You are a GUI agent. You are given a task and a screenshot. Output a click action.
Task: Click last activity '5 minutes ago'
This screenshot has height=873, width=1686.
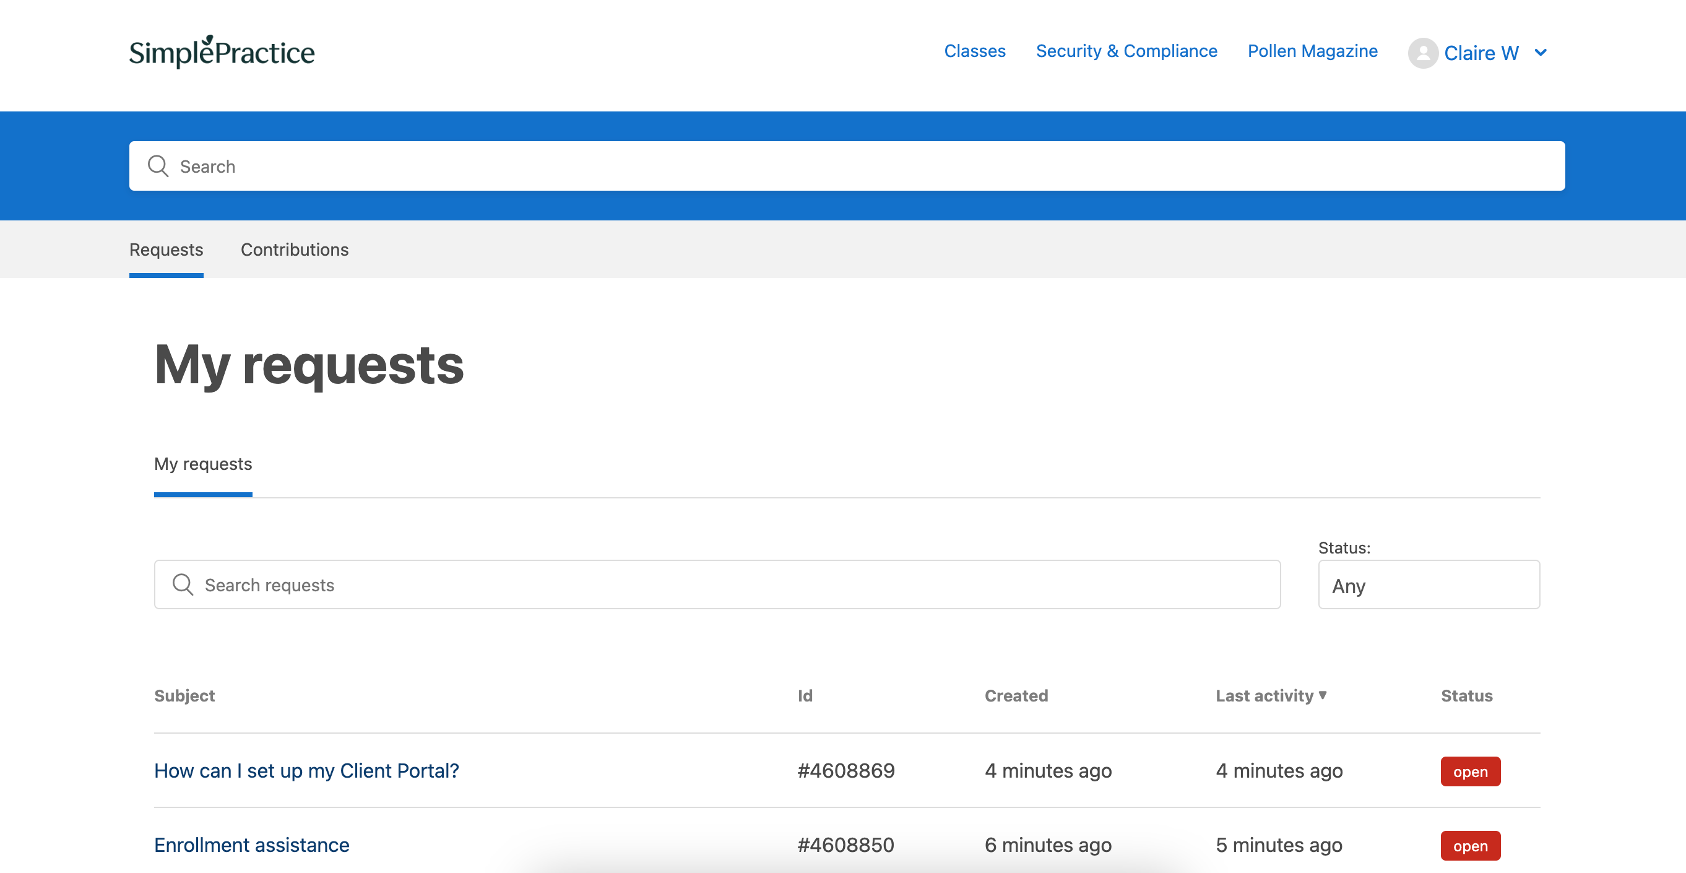pos(1279,845)
